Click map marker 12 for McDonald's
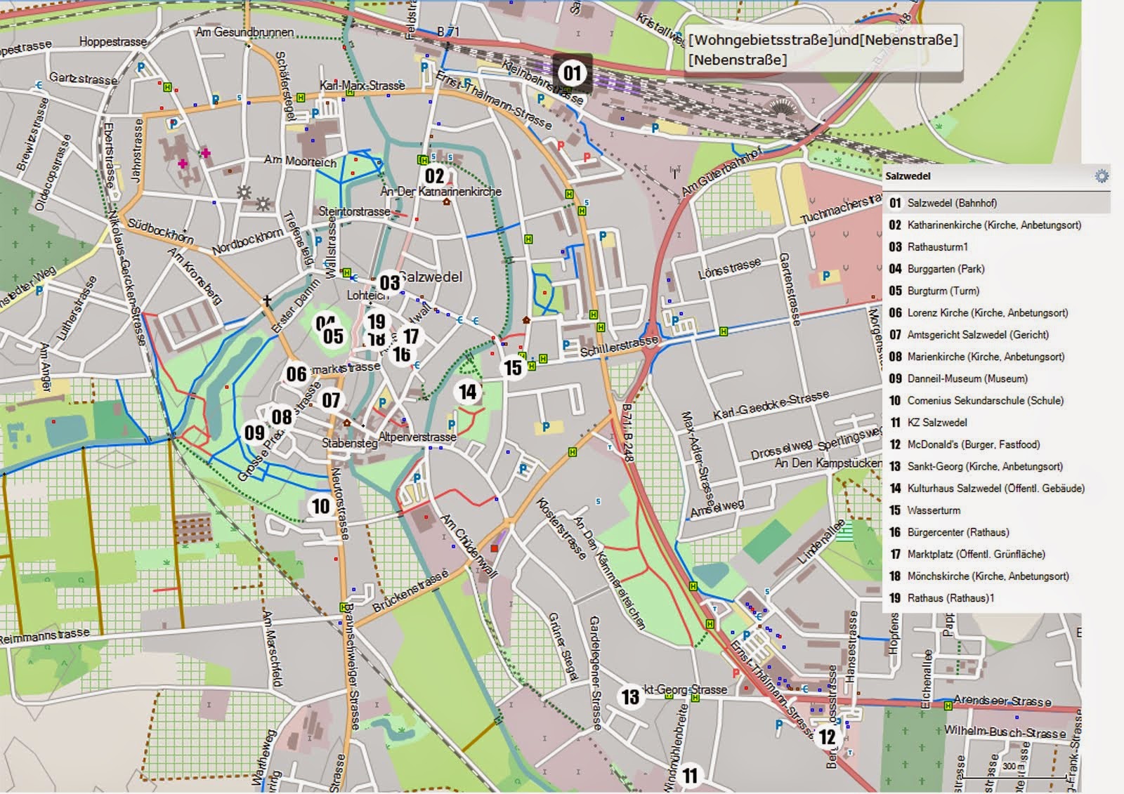The width and height of the screenshot is (1124, 794). [x=828, y=737]
